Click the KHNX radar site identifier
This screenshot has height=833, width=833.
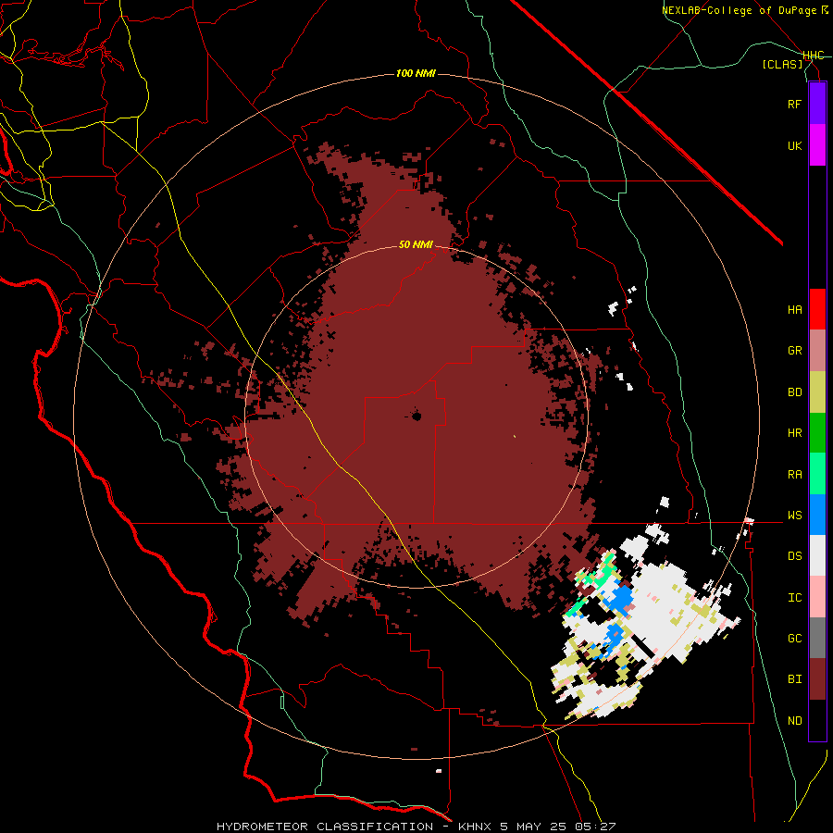(x=475, y=827)
